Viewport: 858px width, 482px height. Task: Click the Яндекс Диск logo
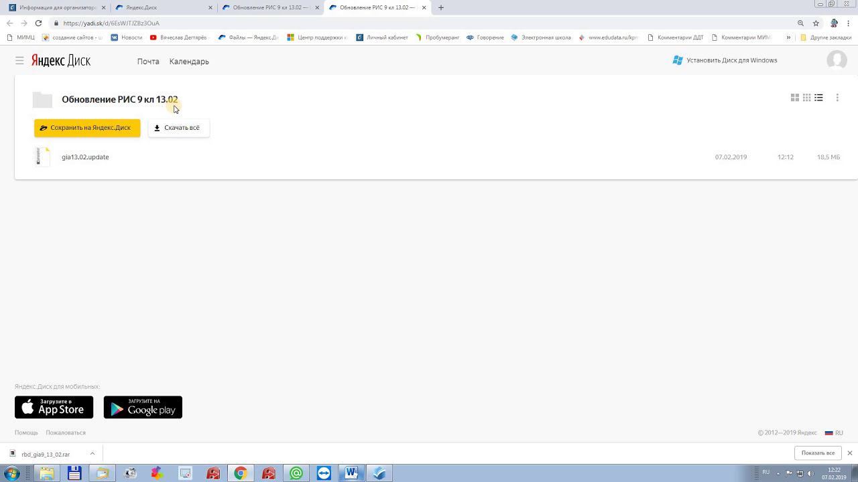(61, 61)
